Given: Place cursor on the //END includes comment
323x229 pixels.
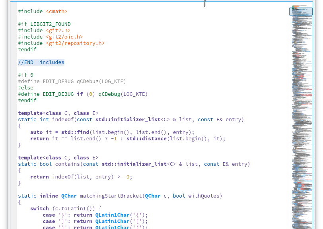Looking at the screenshot, I should click(x=41, y=62).
